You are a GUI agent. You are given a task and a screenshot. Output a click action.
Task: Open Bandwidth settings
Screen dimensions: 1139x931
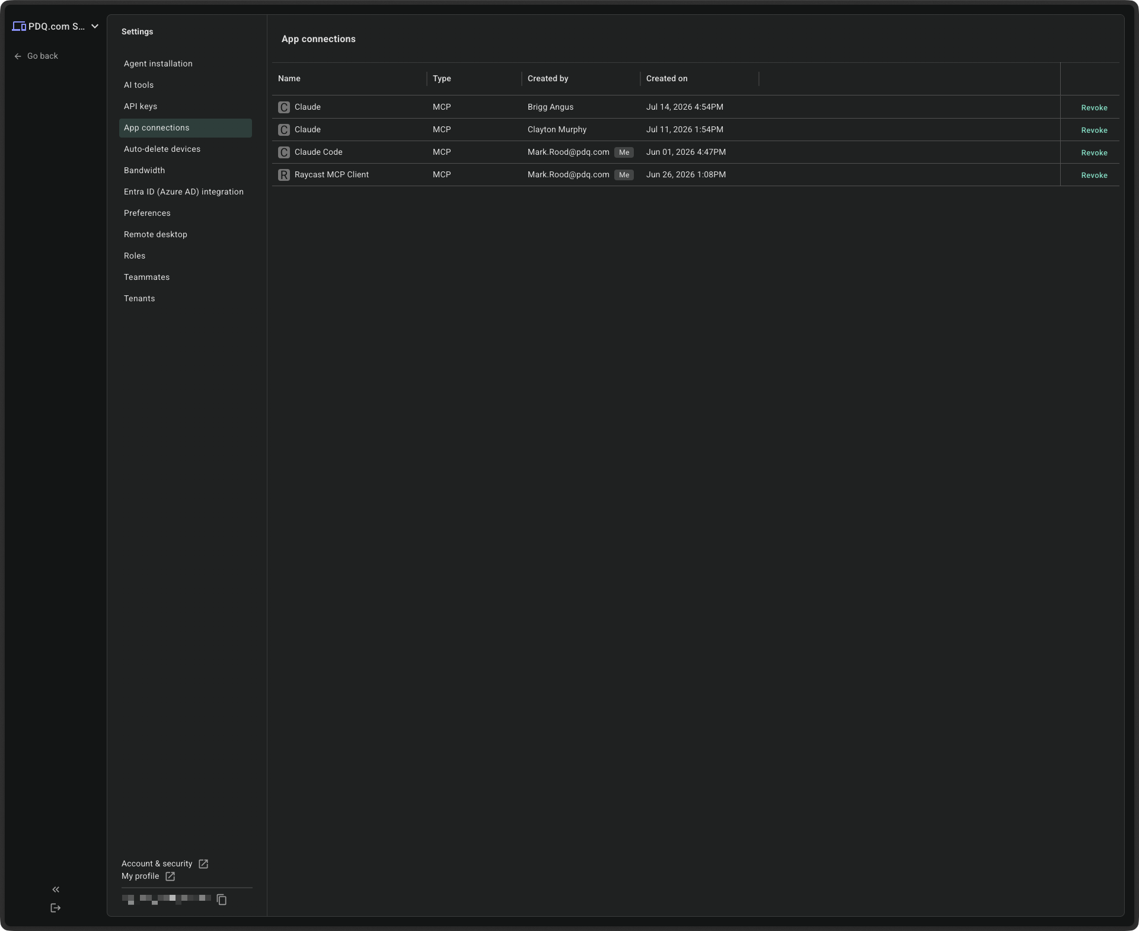(x=186, y=171)
